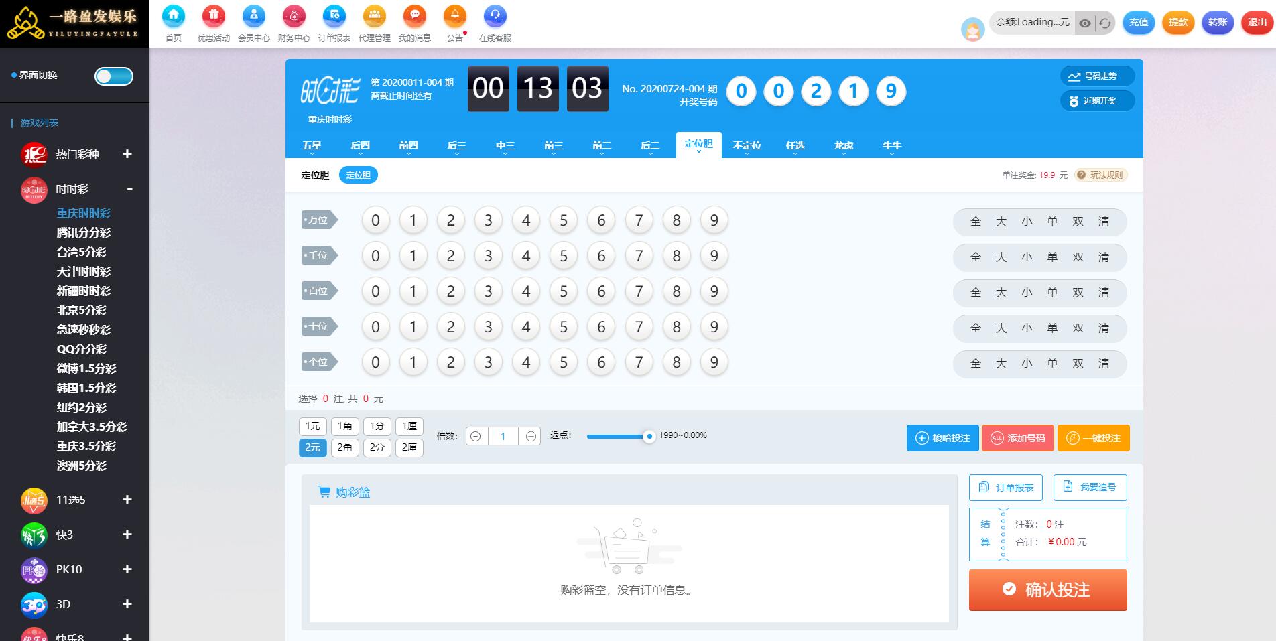1276x641 pixels.
Task: Open 我的消息 chat icon
Action: coord(415,16)
